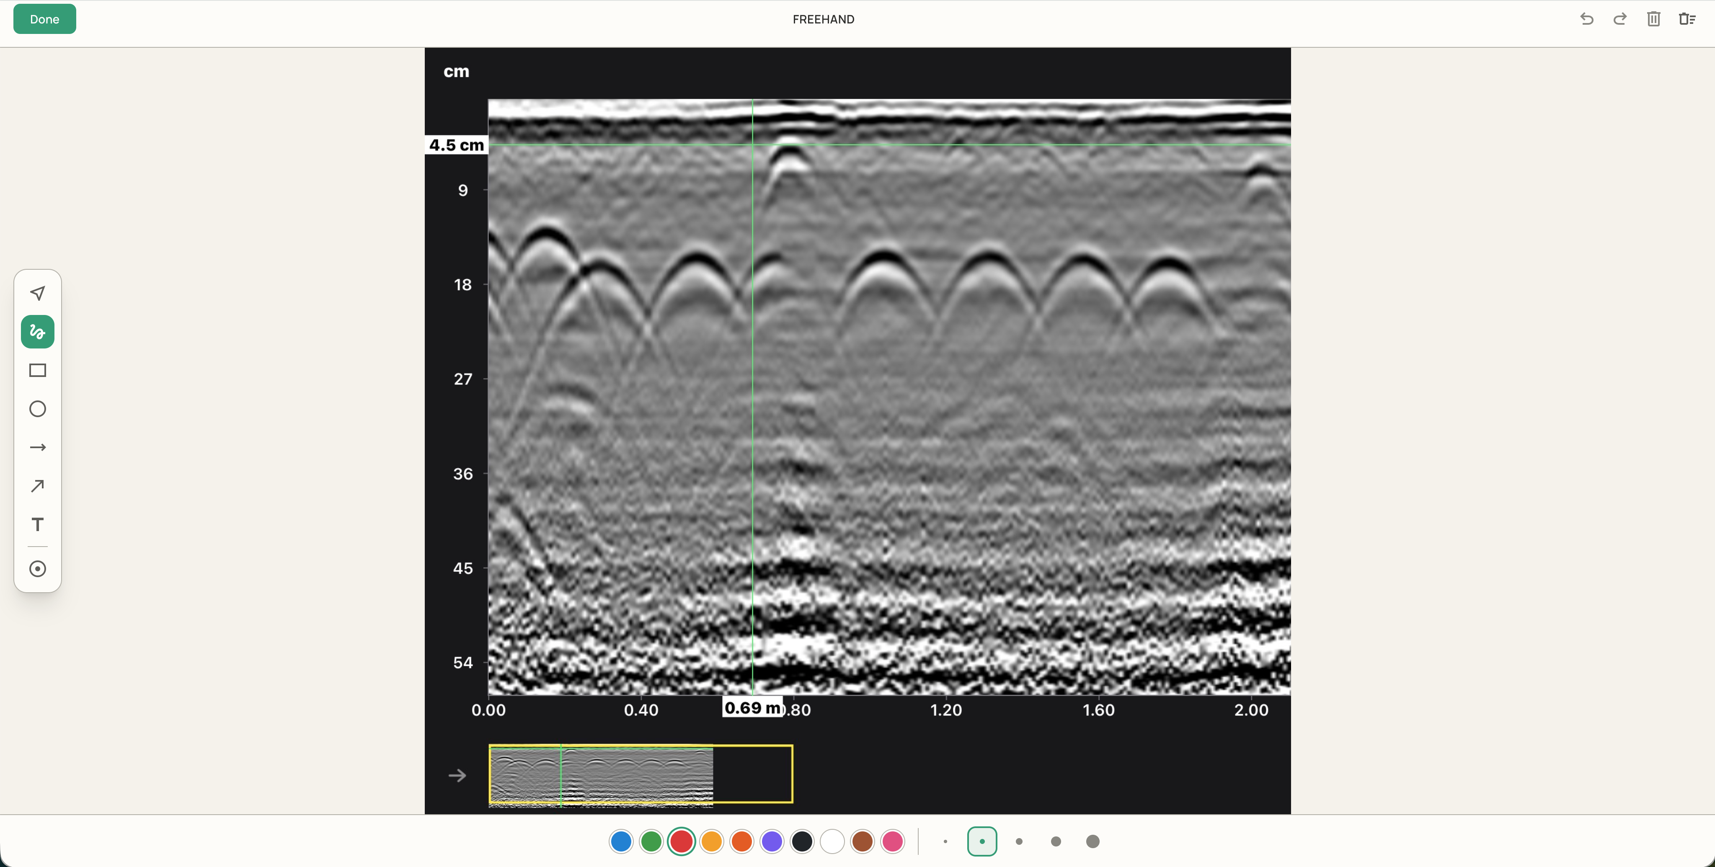Select the diagonal arrow tool
Image resolution: width=1715 pixels, height=867 pixels.
(x=38, y=486)
